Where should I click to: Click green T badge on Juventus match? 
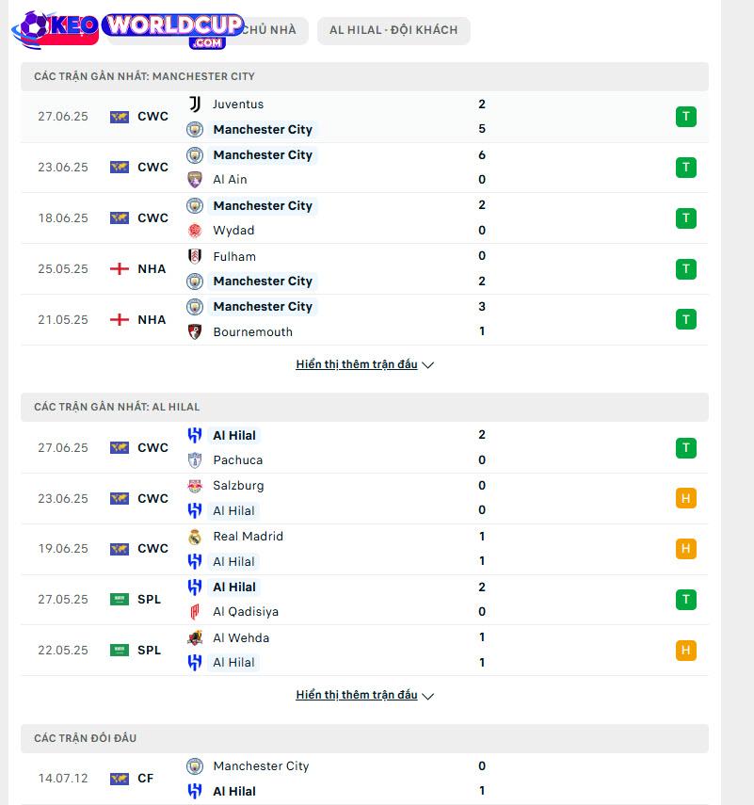(685, 117)
